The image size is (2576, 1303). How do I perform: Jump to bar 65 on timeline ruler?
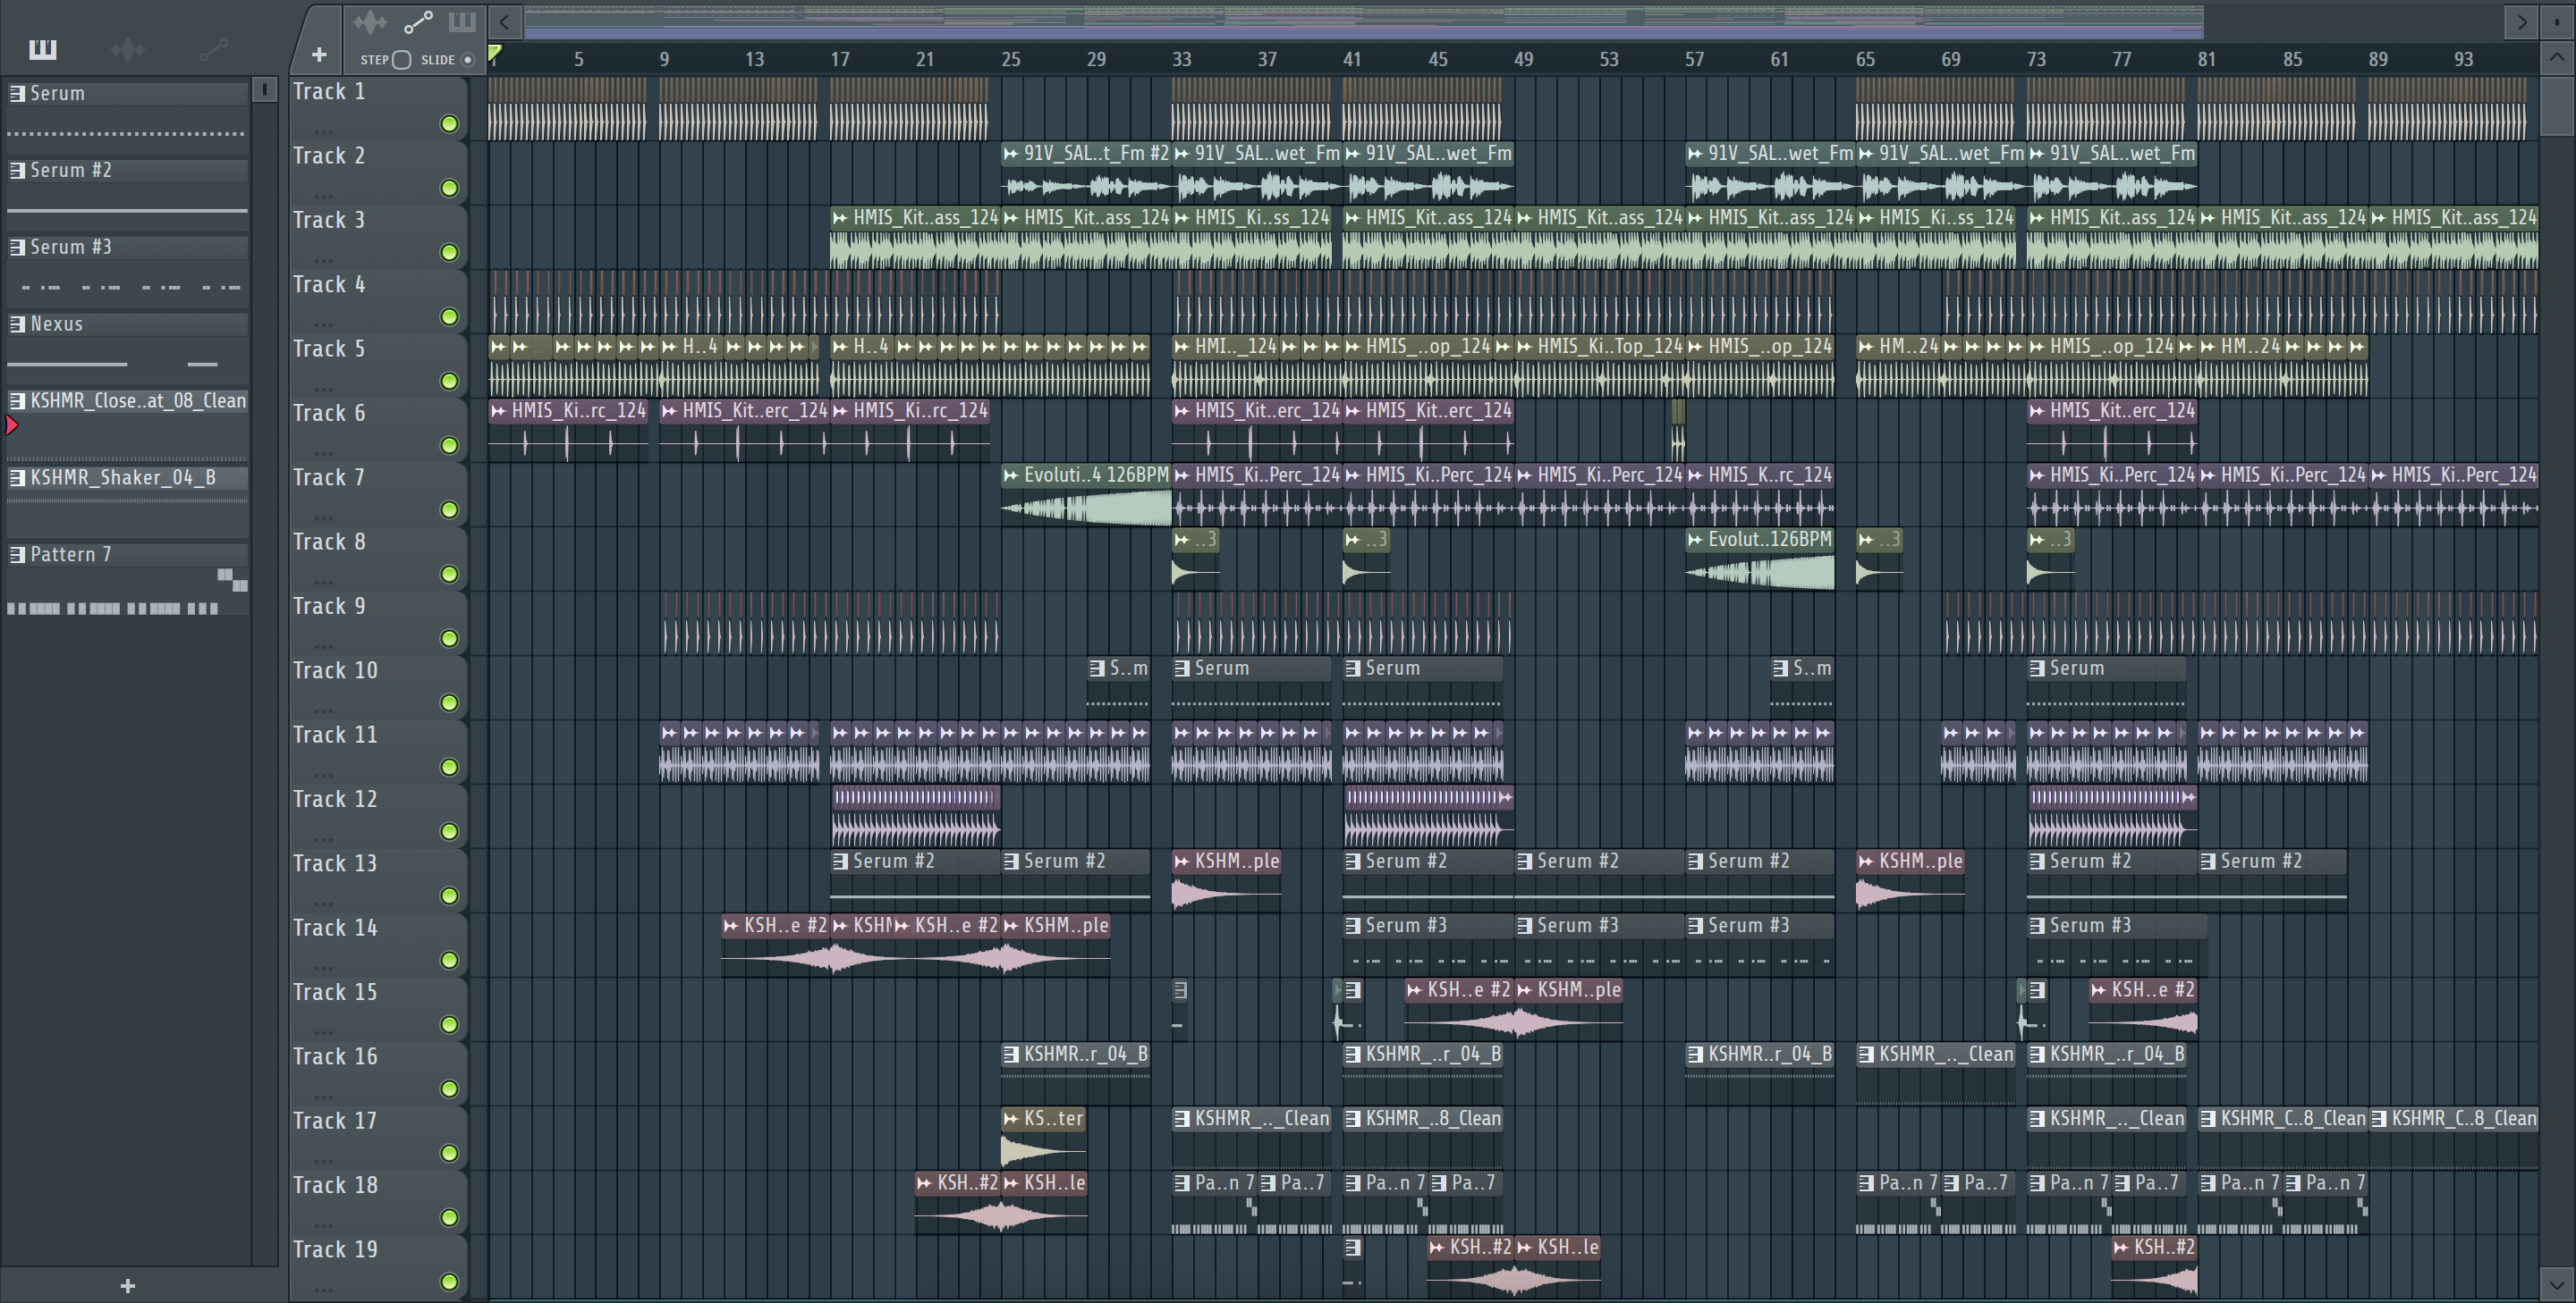[x=1865, y=59]
